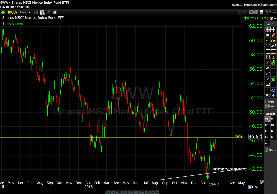Switch to board #5
This screenshot has width=277, height=194.
pos(267,131)
